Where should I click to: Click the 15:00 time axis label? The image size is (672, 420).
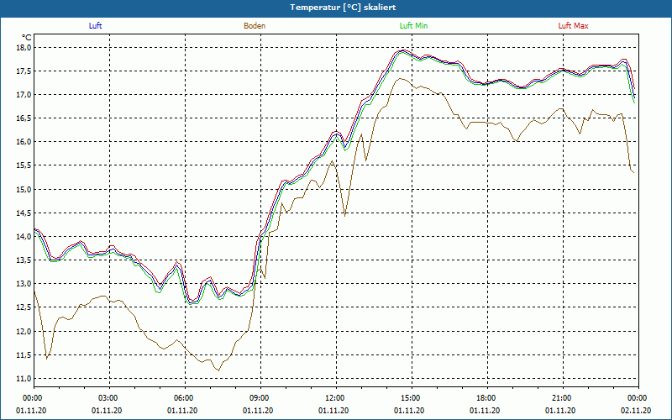click(411, 398)
